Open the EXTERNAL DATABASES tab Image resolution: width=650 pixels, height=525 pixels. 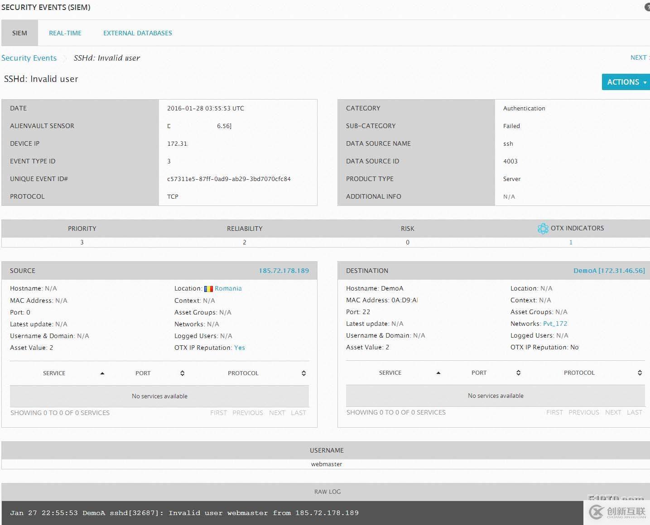(x=138, y=33)
